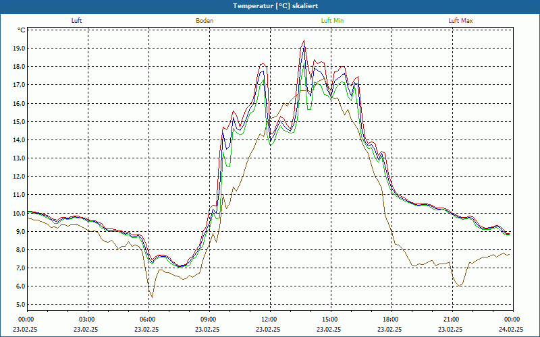Click the '11,0' y-axis value
540x337 pixels.
(19, 195)
